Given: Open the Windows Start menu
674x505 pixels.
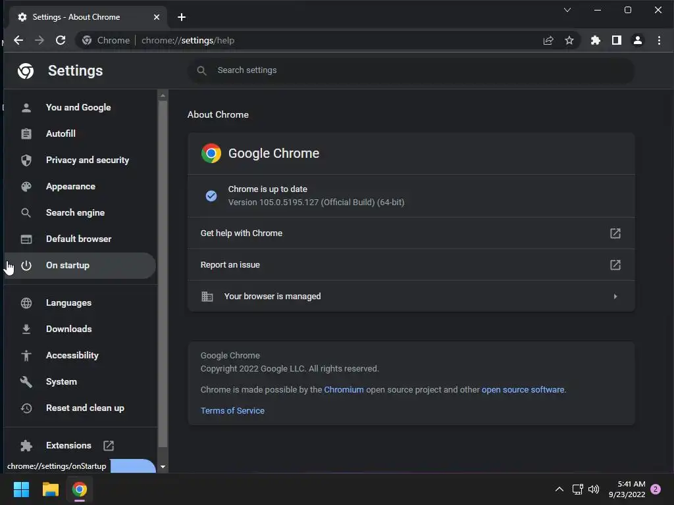Looking at the screenshot, I should [x=21, y=489].
